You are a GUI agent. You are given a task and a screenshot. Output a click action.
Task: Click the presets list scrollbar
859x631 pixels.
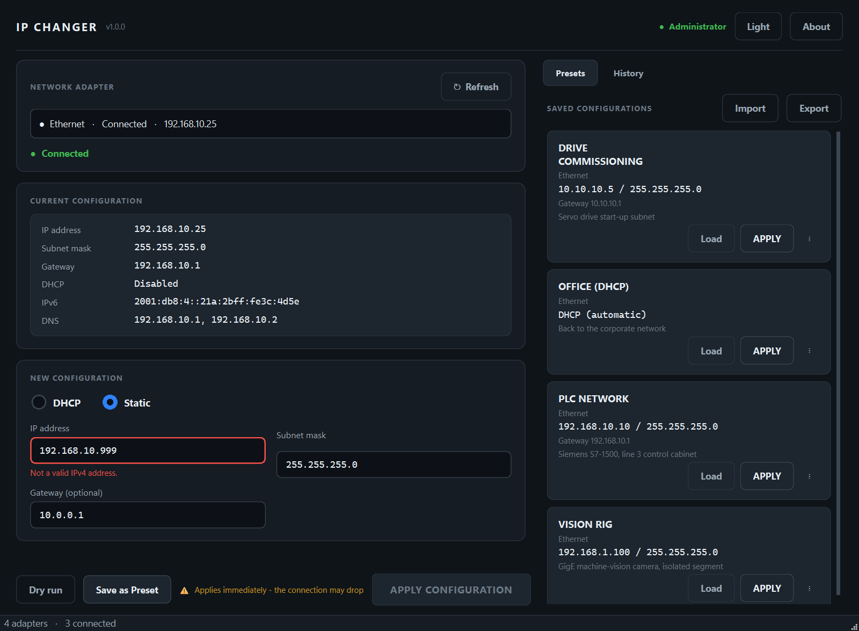point(838,363)
